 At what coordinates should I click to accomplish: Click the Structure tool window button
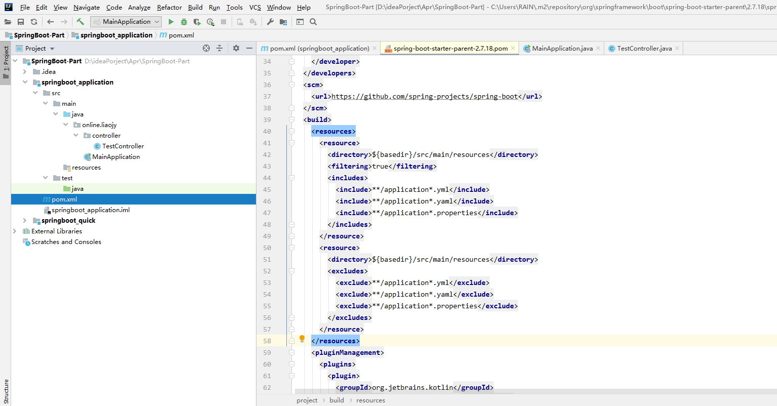tap(6, 391)
